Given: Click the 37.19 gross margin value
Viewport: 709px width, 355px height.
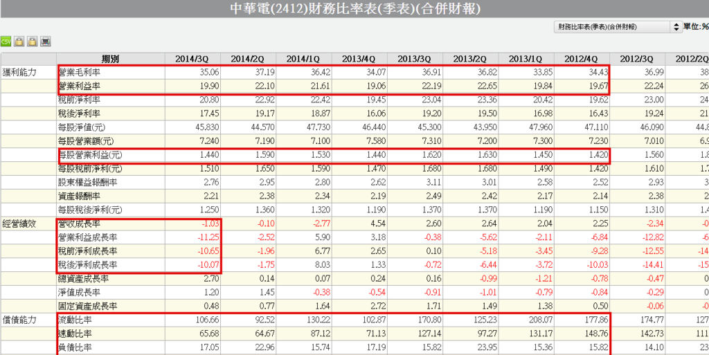Looking at the screenshot, I should point(264,71).
